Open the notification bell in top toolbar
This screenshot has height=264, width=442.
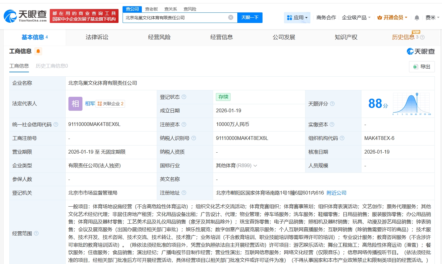point(416,18)
